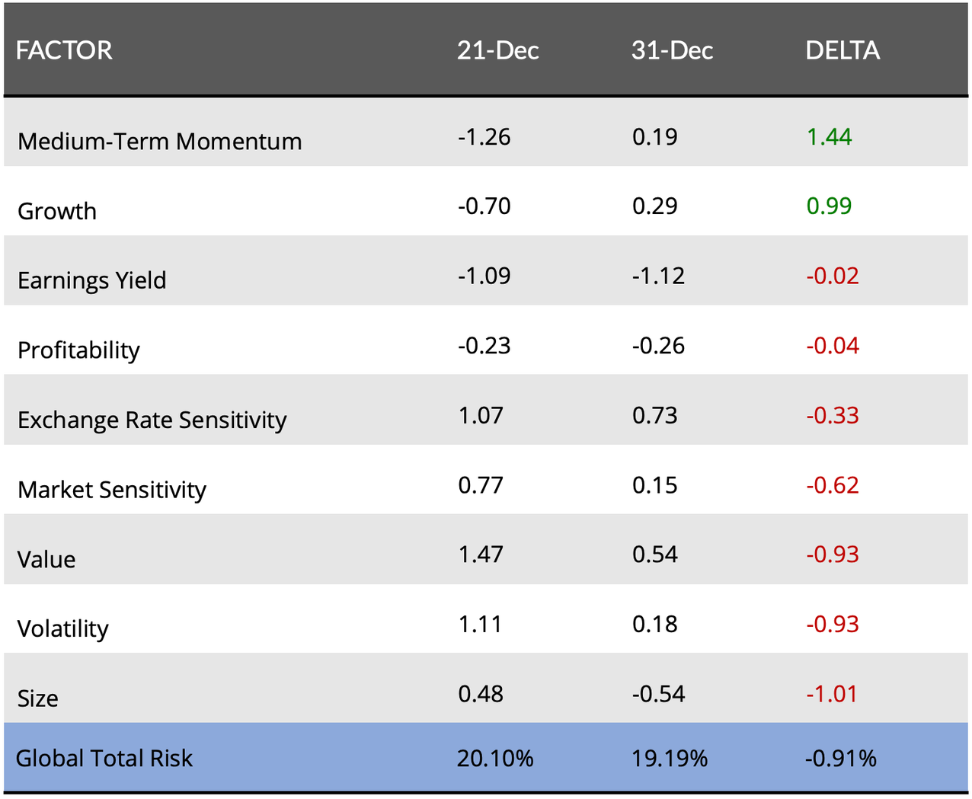
Task: Select the red -1.01 Size delta
Action: coord(831,694)
